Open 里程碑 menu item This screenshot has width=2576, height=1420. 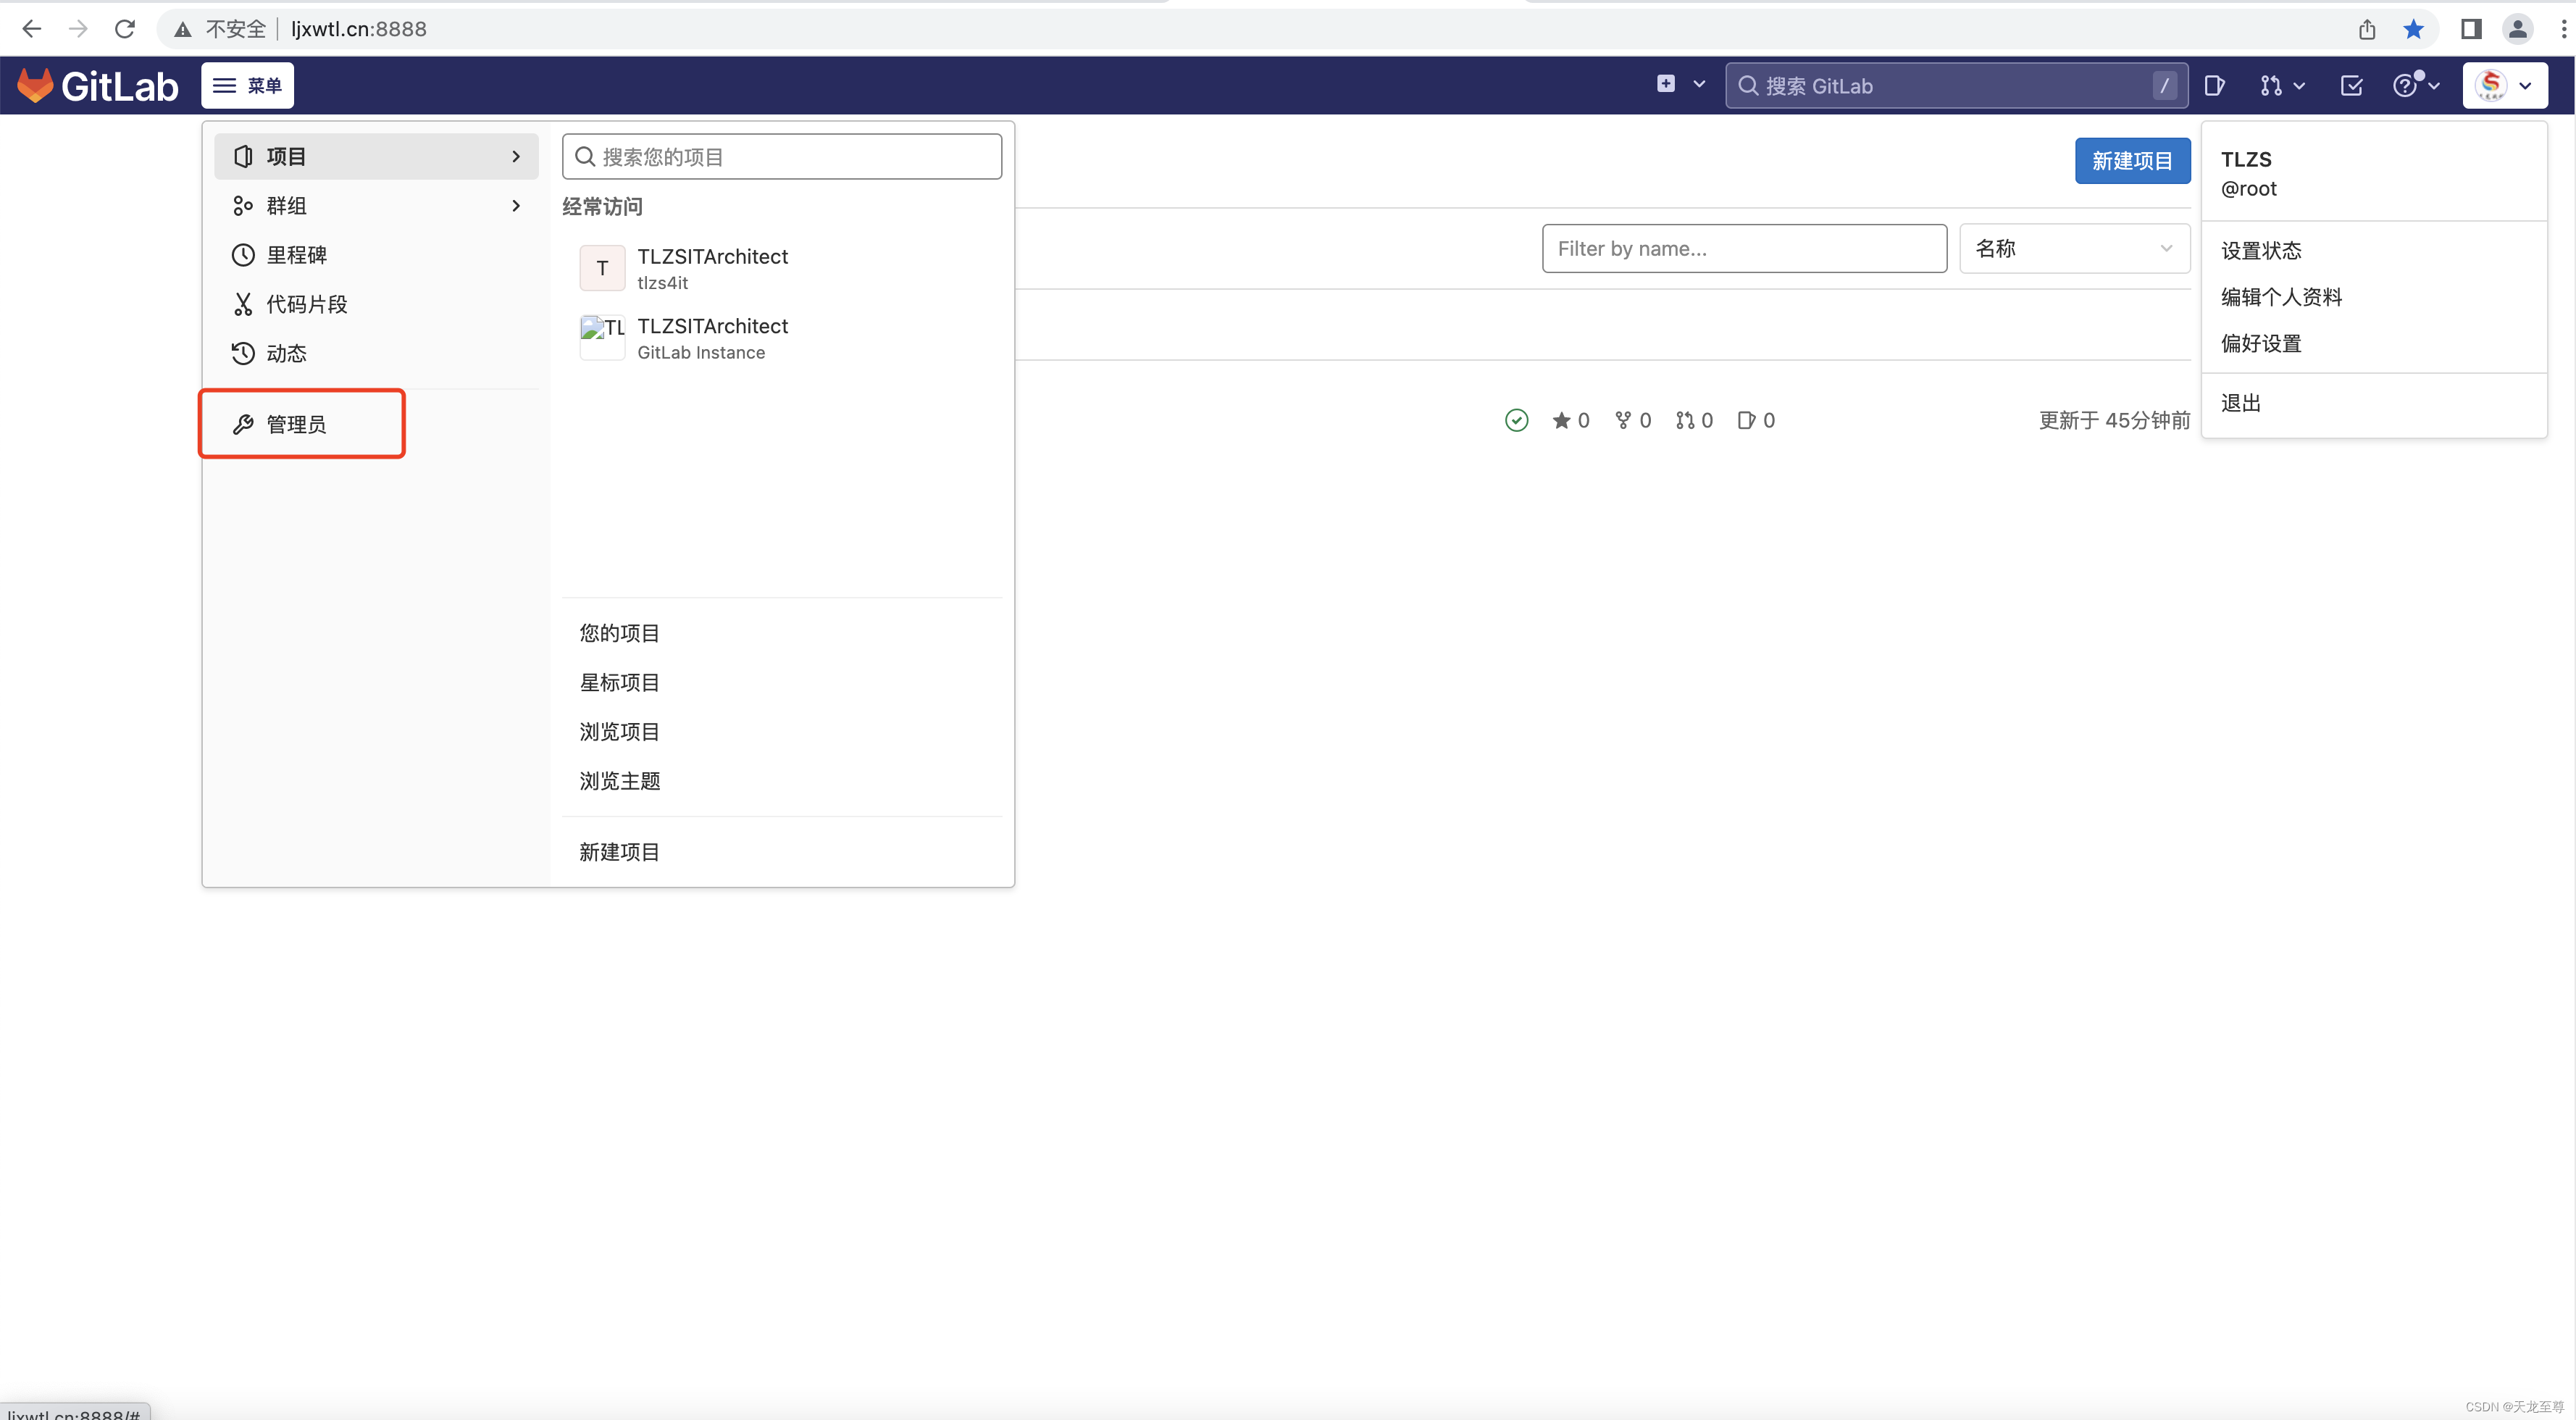point(376,254)
